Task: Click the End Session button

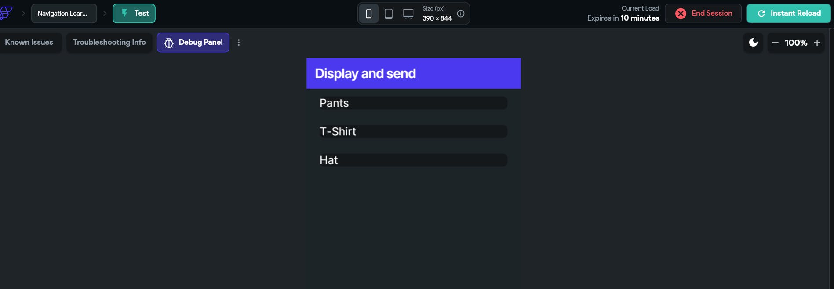Action: tap(703, 14)
